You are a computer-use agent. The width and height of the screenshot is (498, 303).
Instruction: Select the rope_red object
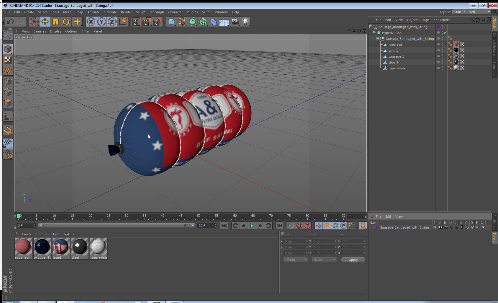(395, 45)
